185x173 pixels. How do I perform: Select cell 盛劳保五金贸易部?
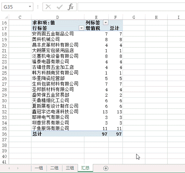(58, 95)
